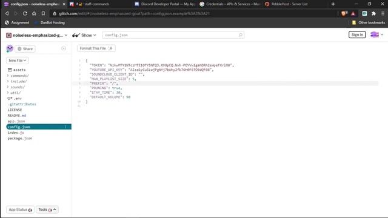Expand the include/ folder
Image resolution: width=388 pixels, height=218 pixels.
tap(17, 81)
